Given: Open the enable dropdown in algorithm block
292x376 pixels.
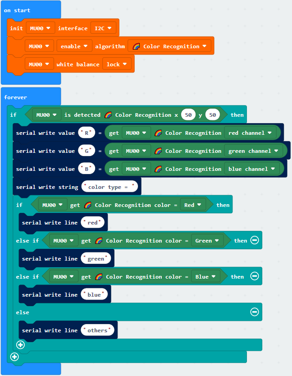Looking at the screenshot, I should tap(74, 46).
